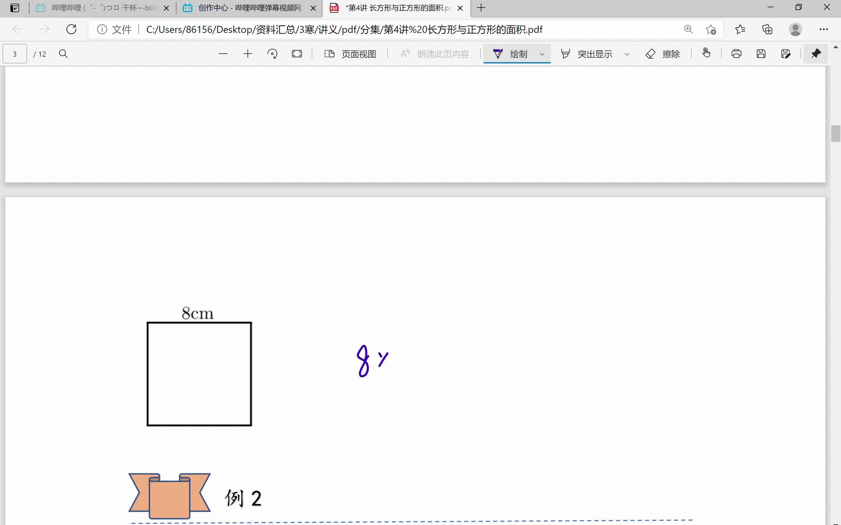Click zoom out minus button
Screen dimensions: 841x525
point(223,54)
